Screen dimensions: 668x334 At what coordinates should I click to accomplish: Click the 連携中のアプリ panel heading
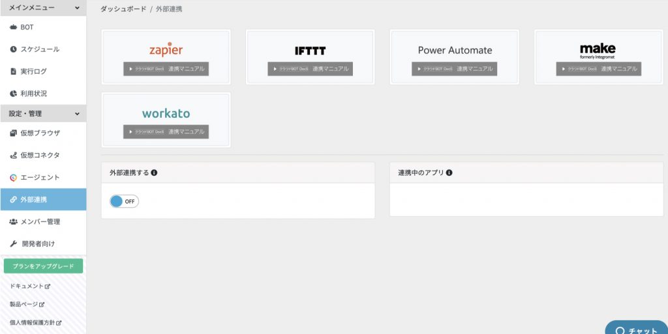point(421,173)
